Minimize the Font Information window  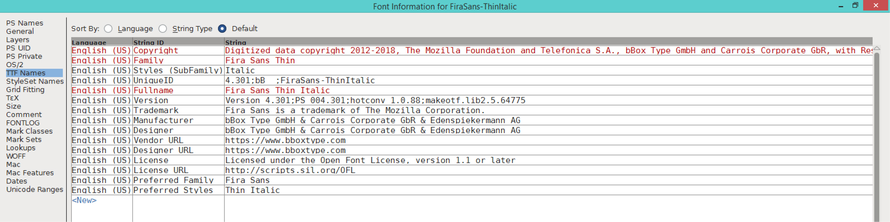(x=841, y=6)
